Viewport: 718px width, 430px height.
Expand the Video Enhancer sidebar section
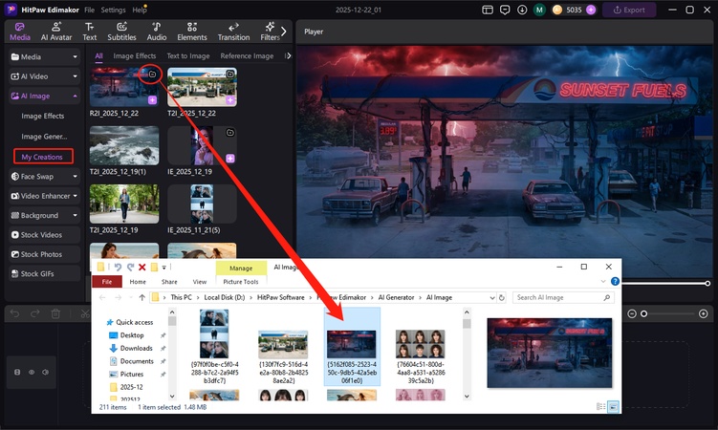tap(74, 196)
